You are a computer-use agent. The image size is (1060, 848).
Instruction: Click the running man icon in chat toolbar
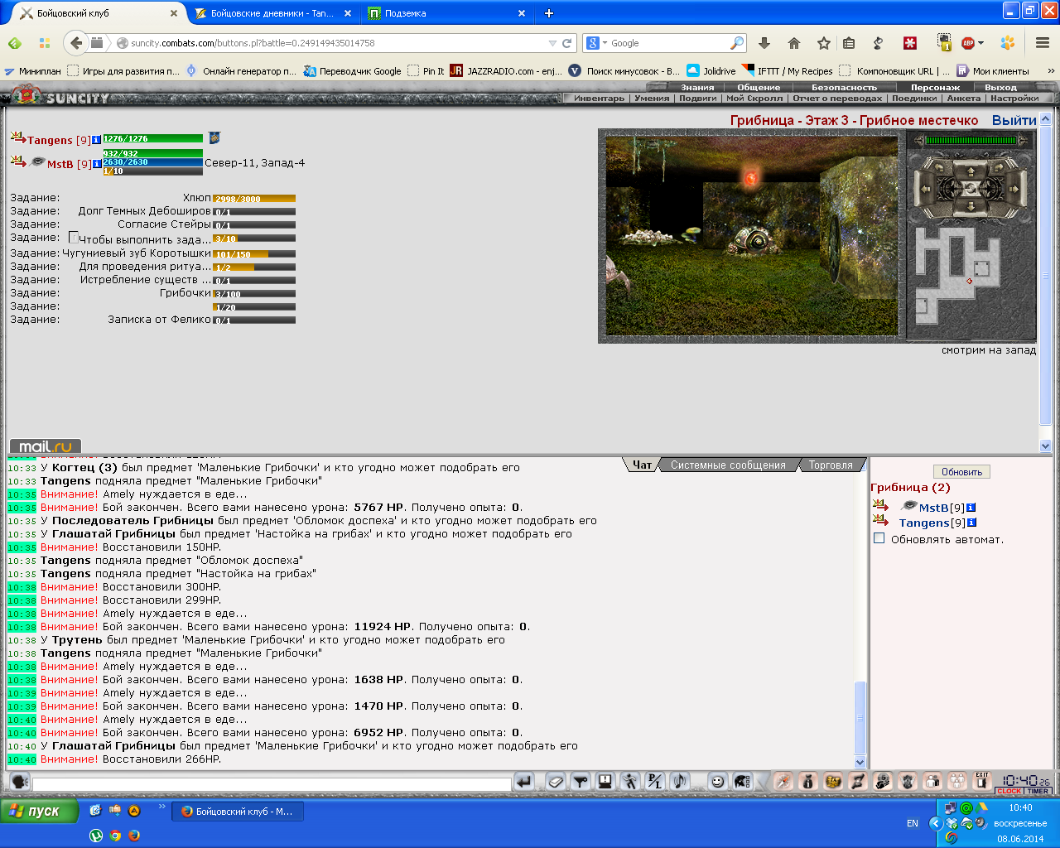[x=630, y=782]
